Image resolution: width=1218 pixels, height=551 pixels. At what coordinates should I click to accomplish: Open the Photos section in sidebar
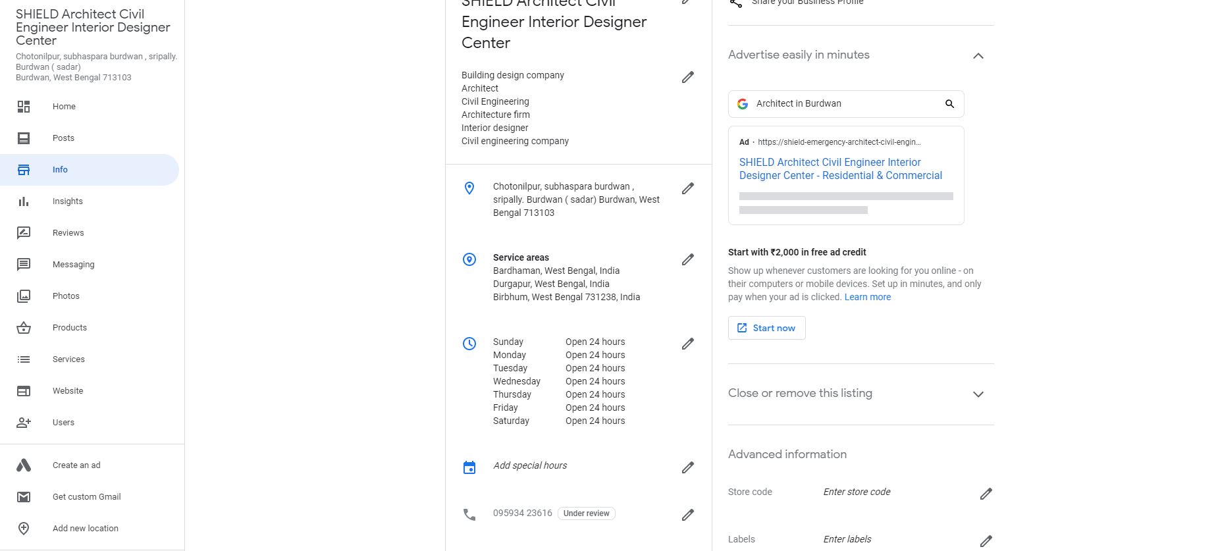tap(66, 296)
